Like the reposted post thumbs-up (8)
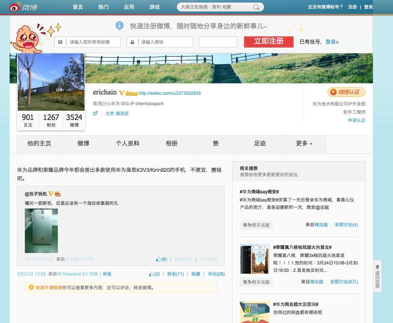393x323 pixels. tap(161, 259)
